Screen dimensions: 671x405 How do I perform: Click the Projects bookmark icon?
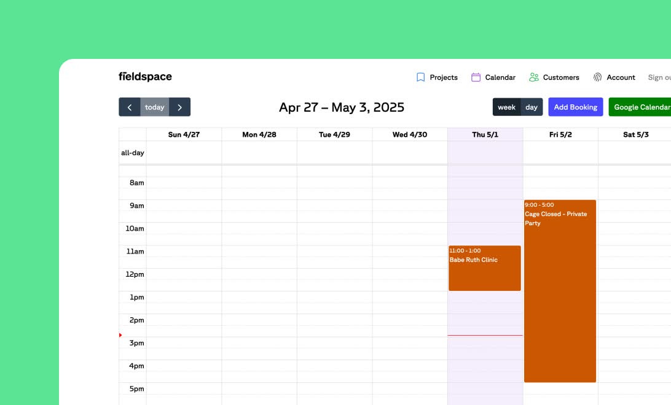(x=420, y=77)
